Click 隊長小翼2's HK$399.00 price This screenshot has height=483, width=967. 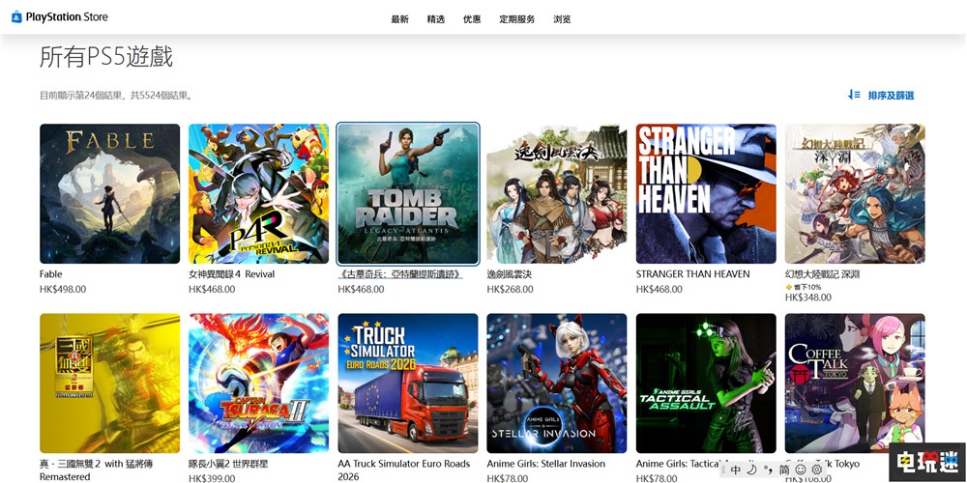212,479
